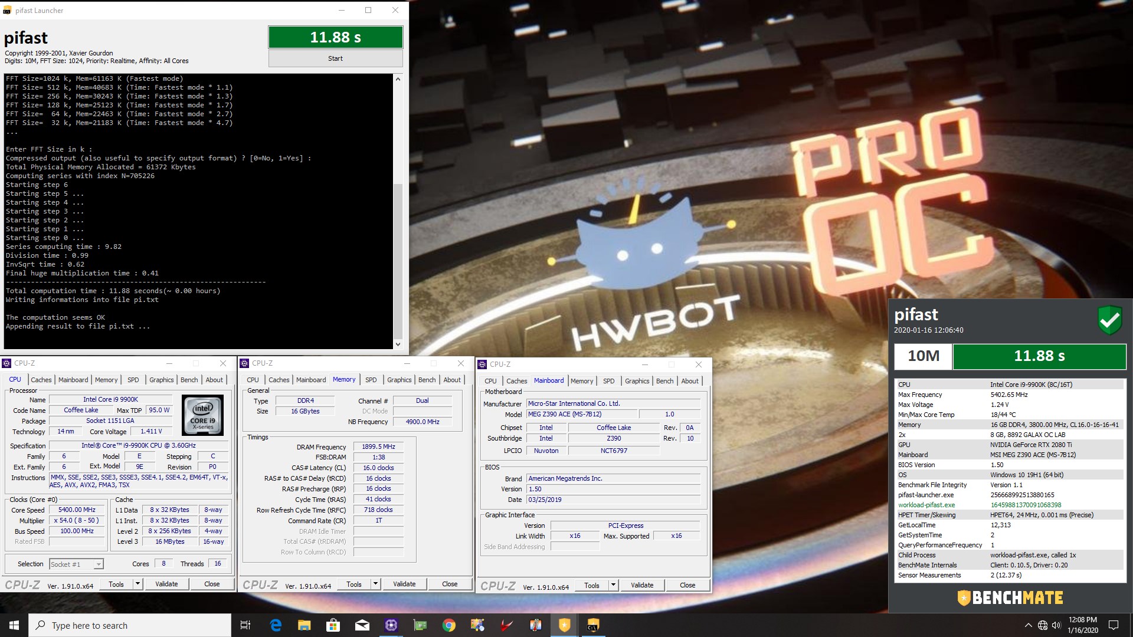Click console scrollbar up arrow in pifast
The width and height of the screenshot is (1133, 637).
pyautogui.click(x=398, y=79)
